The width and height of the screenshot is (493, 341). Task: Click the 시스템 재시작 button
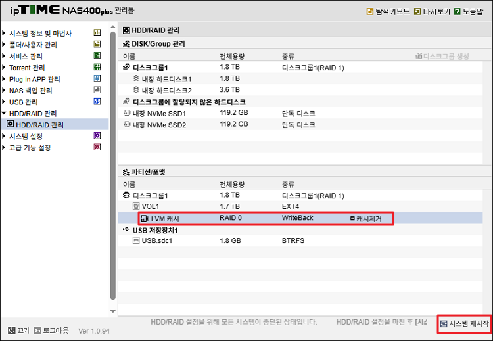click(465, 324)
